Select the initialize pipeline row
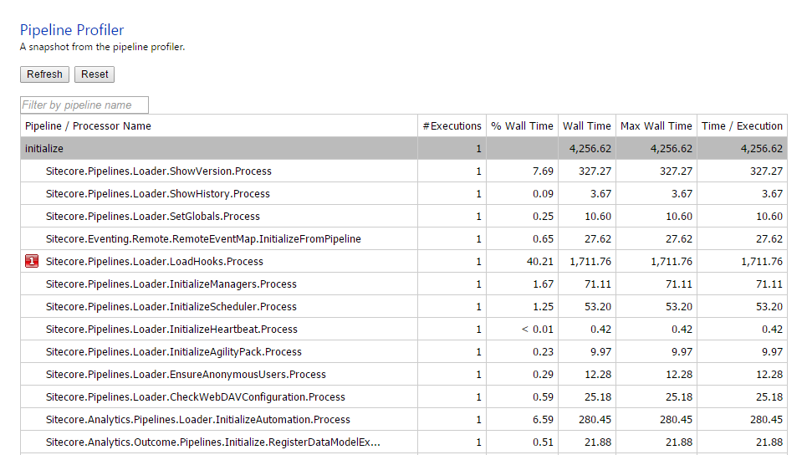Image resolution: width=807 pixels, height=455 pixels. point(404,149)
